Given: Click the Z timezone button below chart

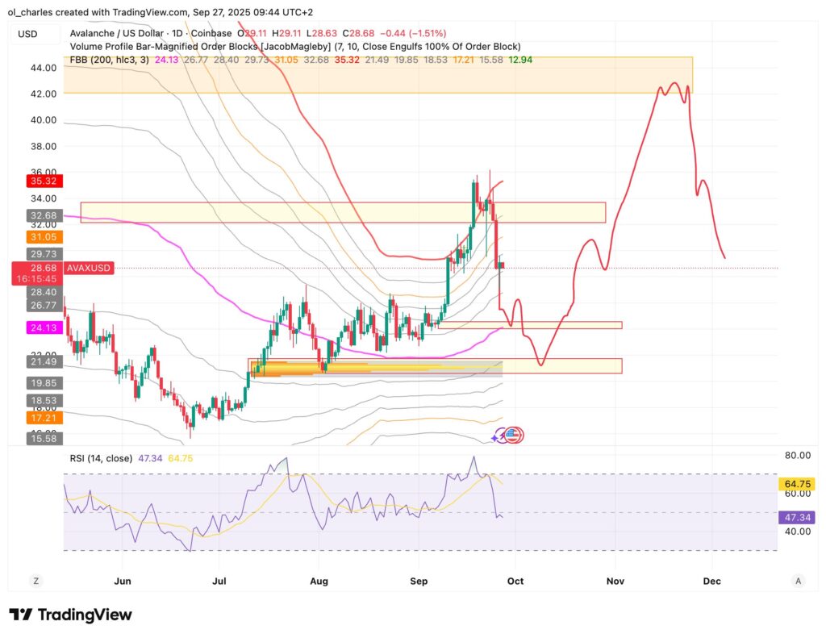Looking at the screenshot, I should tap(36, 580).
